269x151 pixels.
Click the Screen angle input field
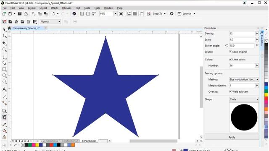[x=242, y=46]
